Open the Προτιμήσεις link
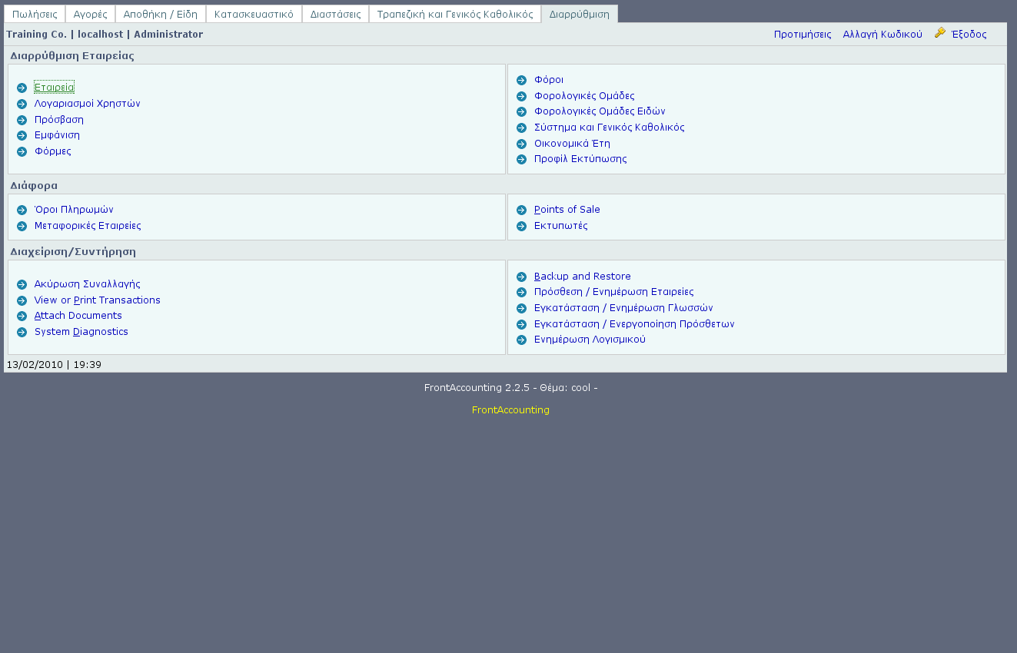This screenshot has height=653, width=1017. 802,35
